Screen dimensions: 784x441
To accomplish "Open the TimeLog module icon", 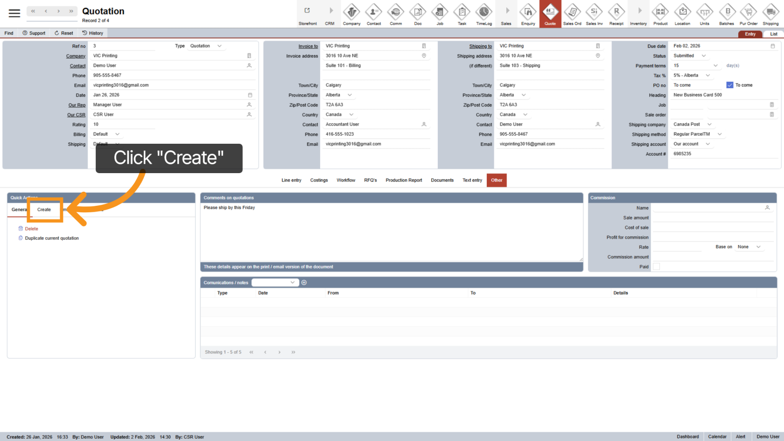I will [x=484, y=14].
